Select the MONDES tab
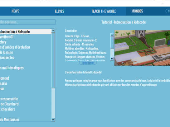 [137, 11]
